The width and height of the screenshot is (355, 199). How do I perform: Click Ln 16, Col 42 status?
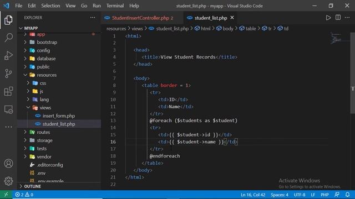click(253, 195)
